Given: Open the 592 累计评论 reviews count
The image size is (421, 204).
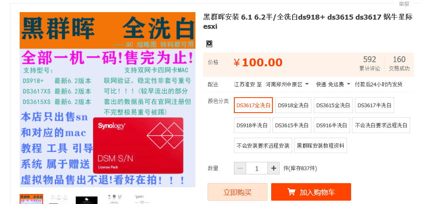Looking at the screenshot, I should (370, 63).
